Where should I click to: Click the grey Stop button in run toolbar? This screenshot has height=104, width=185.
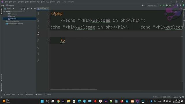tap(173, 5)
